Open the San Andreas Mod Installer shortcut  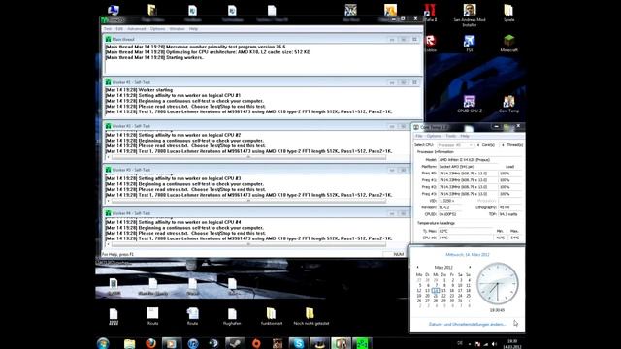point(470,16)
